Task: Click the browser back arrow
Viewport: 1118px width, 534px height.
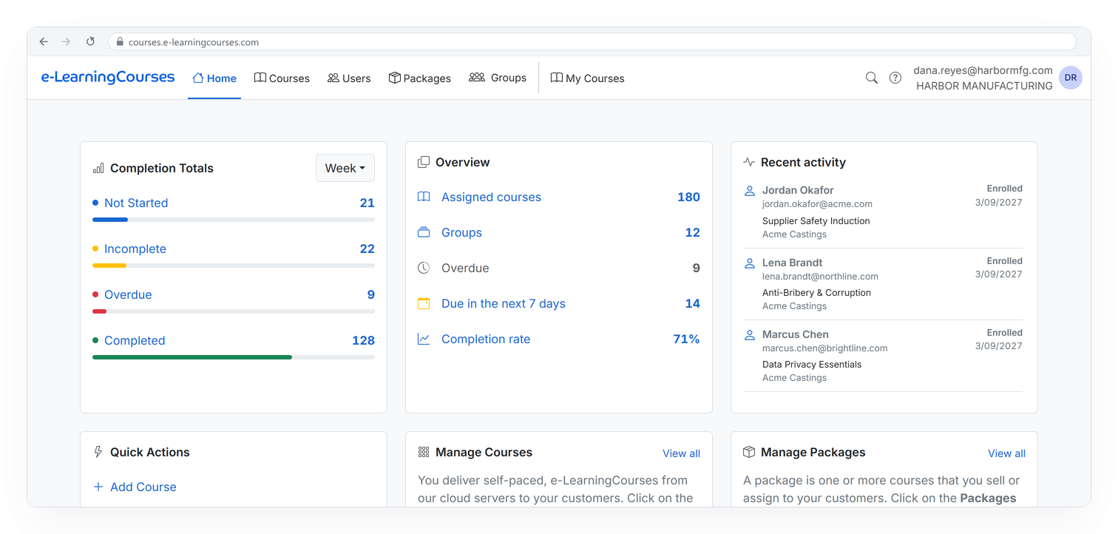Action: coord(44,42)
